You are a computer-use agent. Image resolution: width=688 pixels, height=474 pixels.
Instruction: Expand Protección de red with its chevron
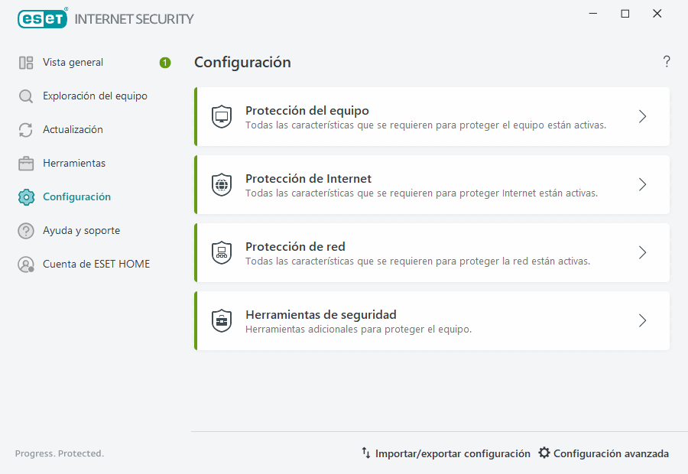click(642, 252)
